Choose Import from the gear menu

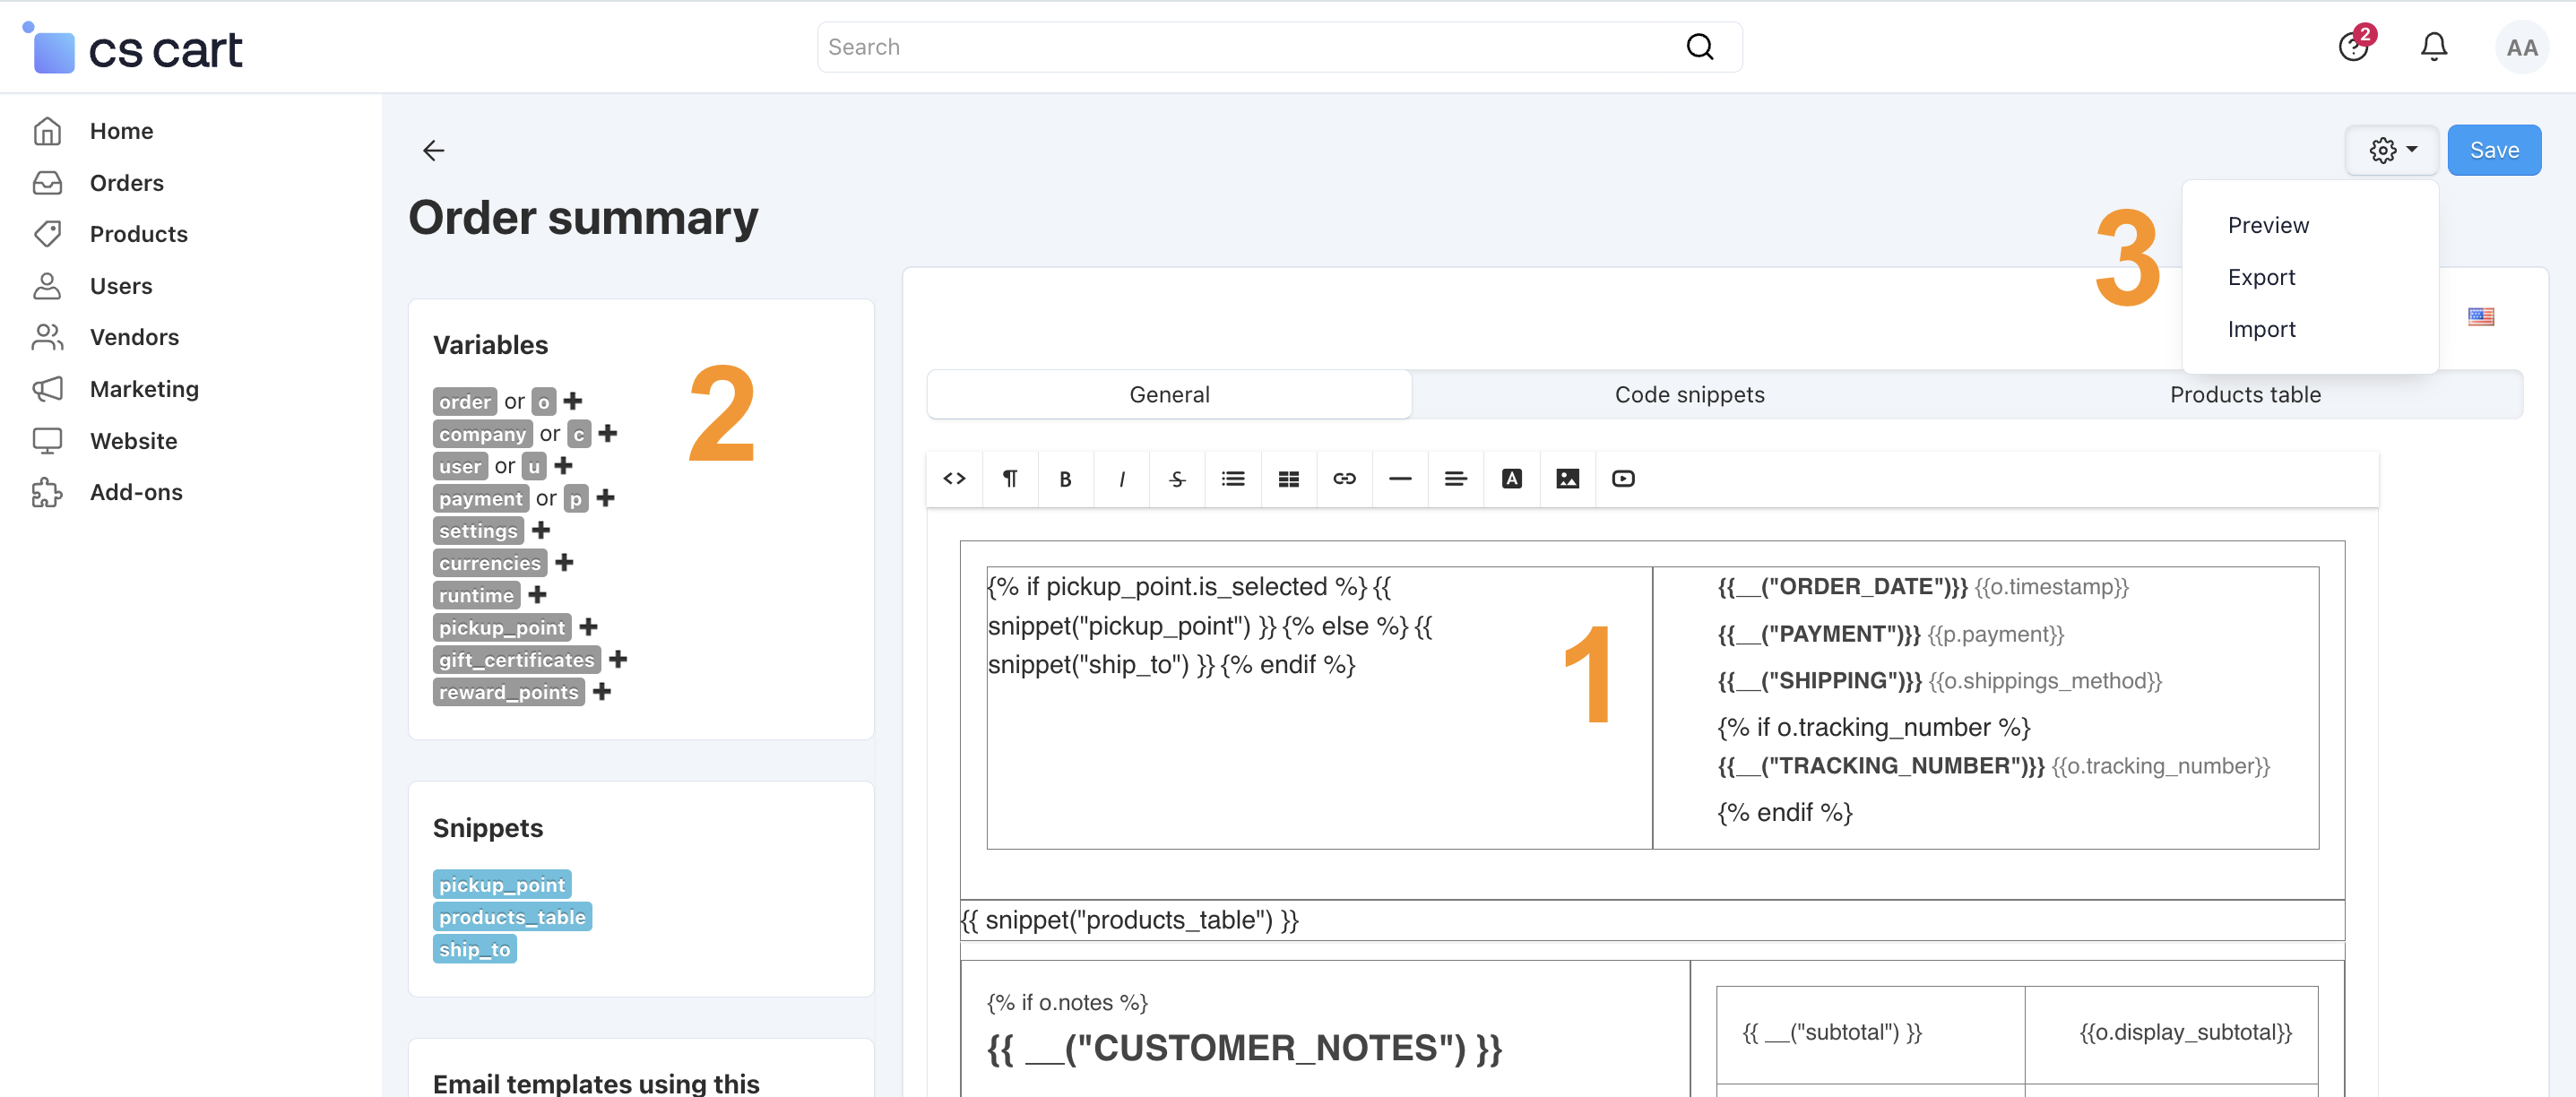(2261, 329)
